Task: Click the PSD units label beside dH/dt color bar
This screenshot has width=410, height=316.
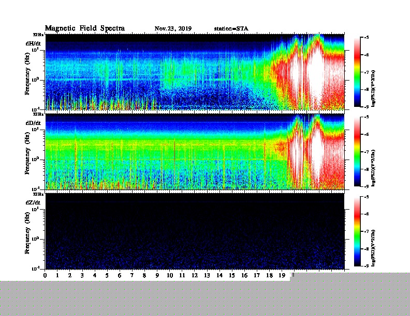Action: pyautogui.click(x=373, y=88)
